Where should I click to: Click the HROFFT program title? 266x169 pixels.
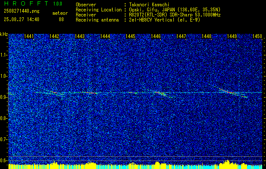coord(26,3)
